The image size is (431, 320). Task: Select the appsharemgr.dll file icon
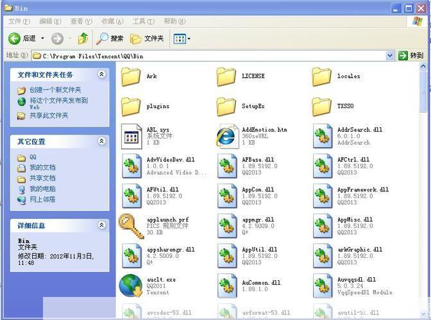tap(131, 255)
